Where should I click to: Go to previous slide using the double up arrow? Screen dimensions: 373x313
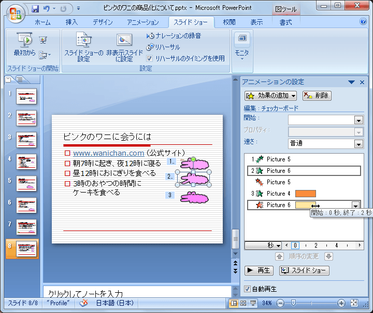click(235, 263)
